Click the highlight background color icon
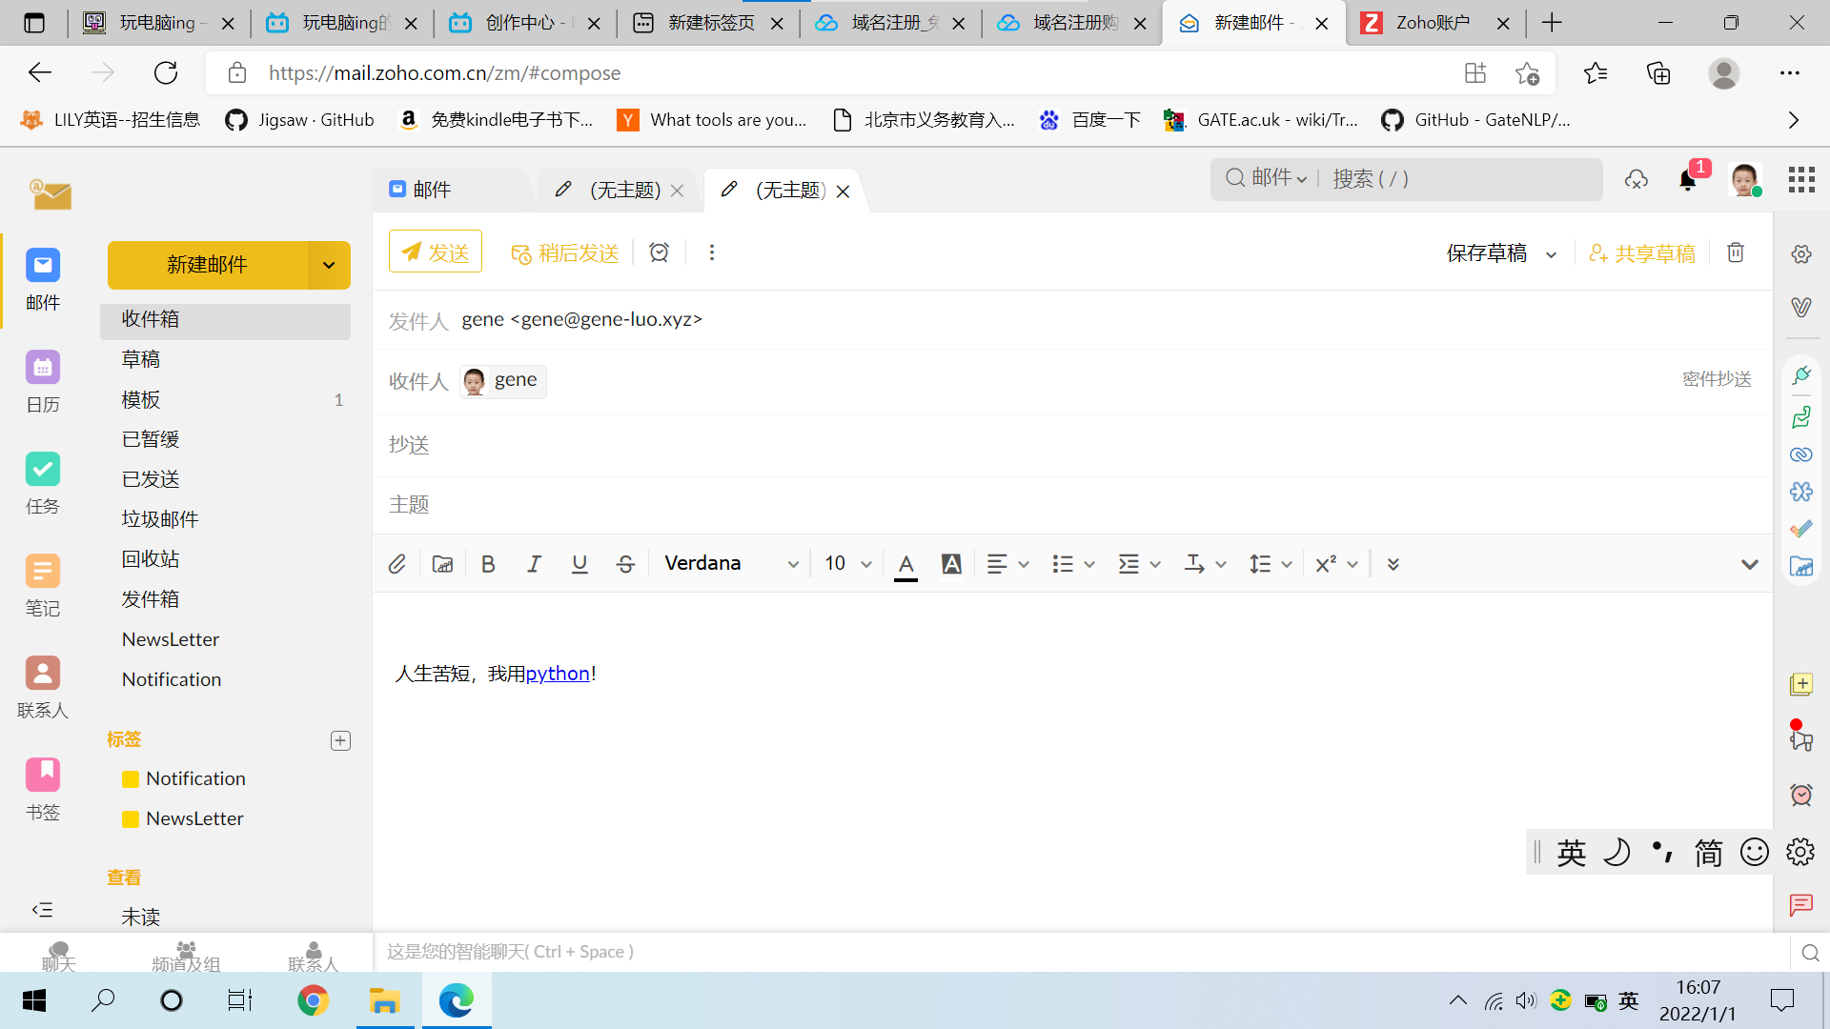The image size is (1830, 1029). point(951,563)
